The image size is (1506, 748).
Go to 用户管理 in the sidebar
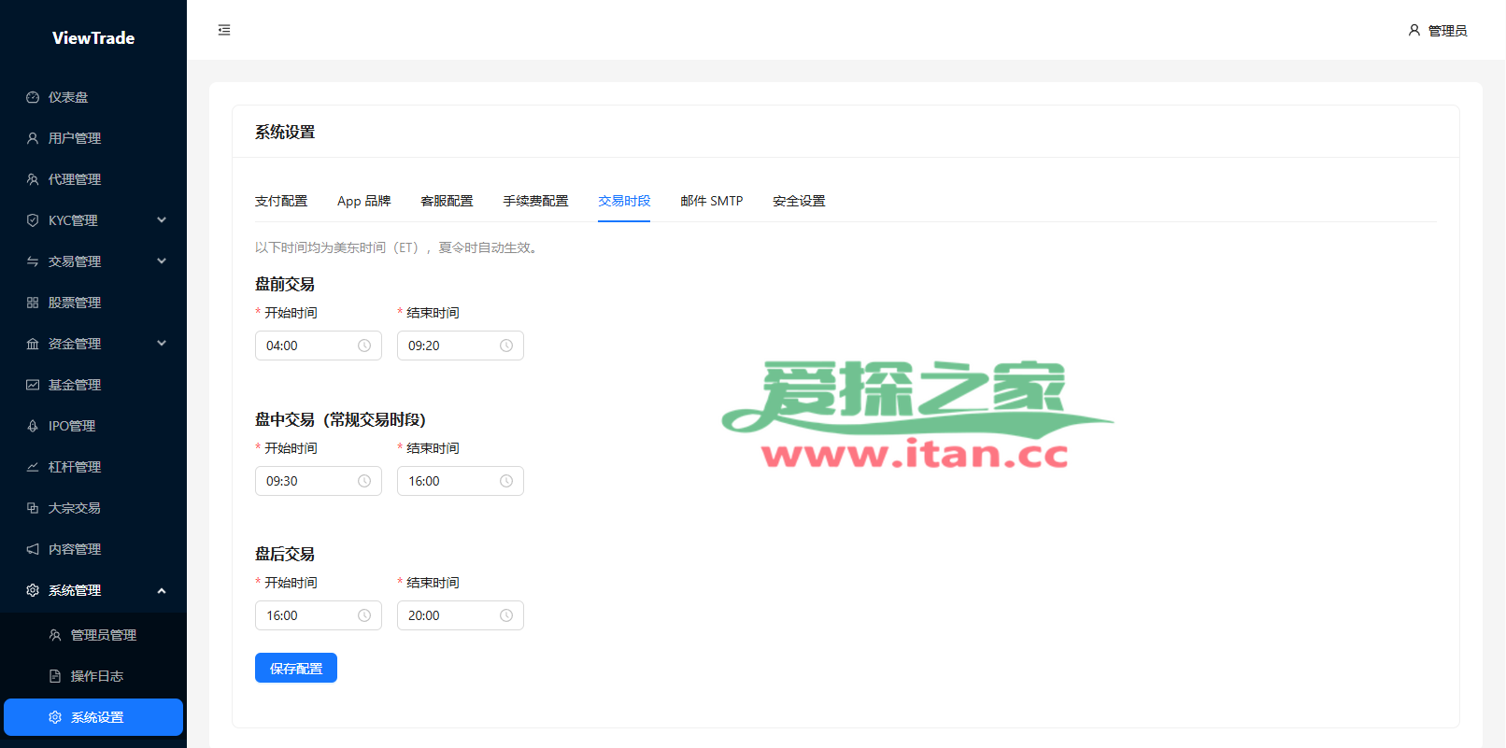tap(93, 138)
